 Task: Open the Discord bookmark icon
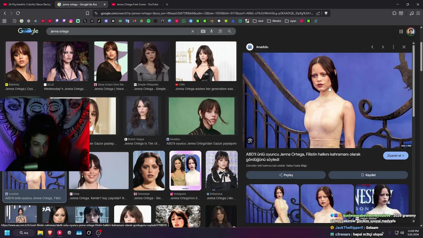[x=106, y=21]
